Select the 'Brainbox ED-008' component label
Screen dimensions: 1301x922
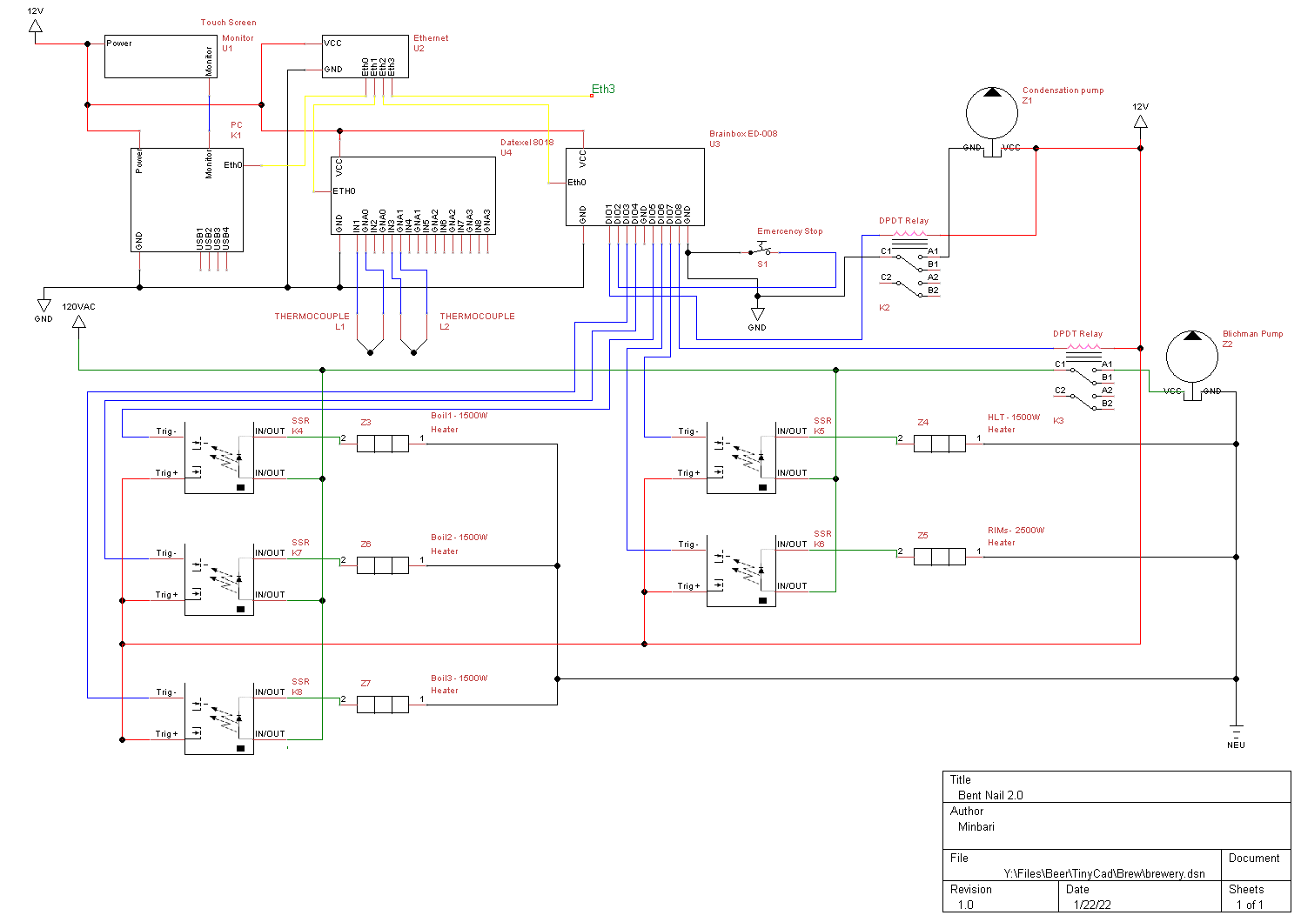(x=743, y=134)
